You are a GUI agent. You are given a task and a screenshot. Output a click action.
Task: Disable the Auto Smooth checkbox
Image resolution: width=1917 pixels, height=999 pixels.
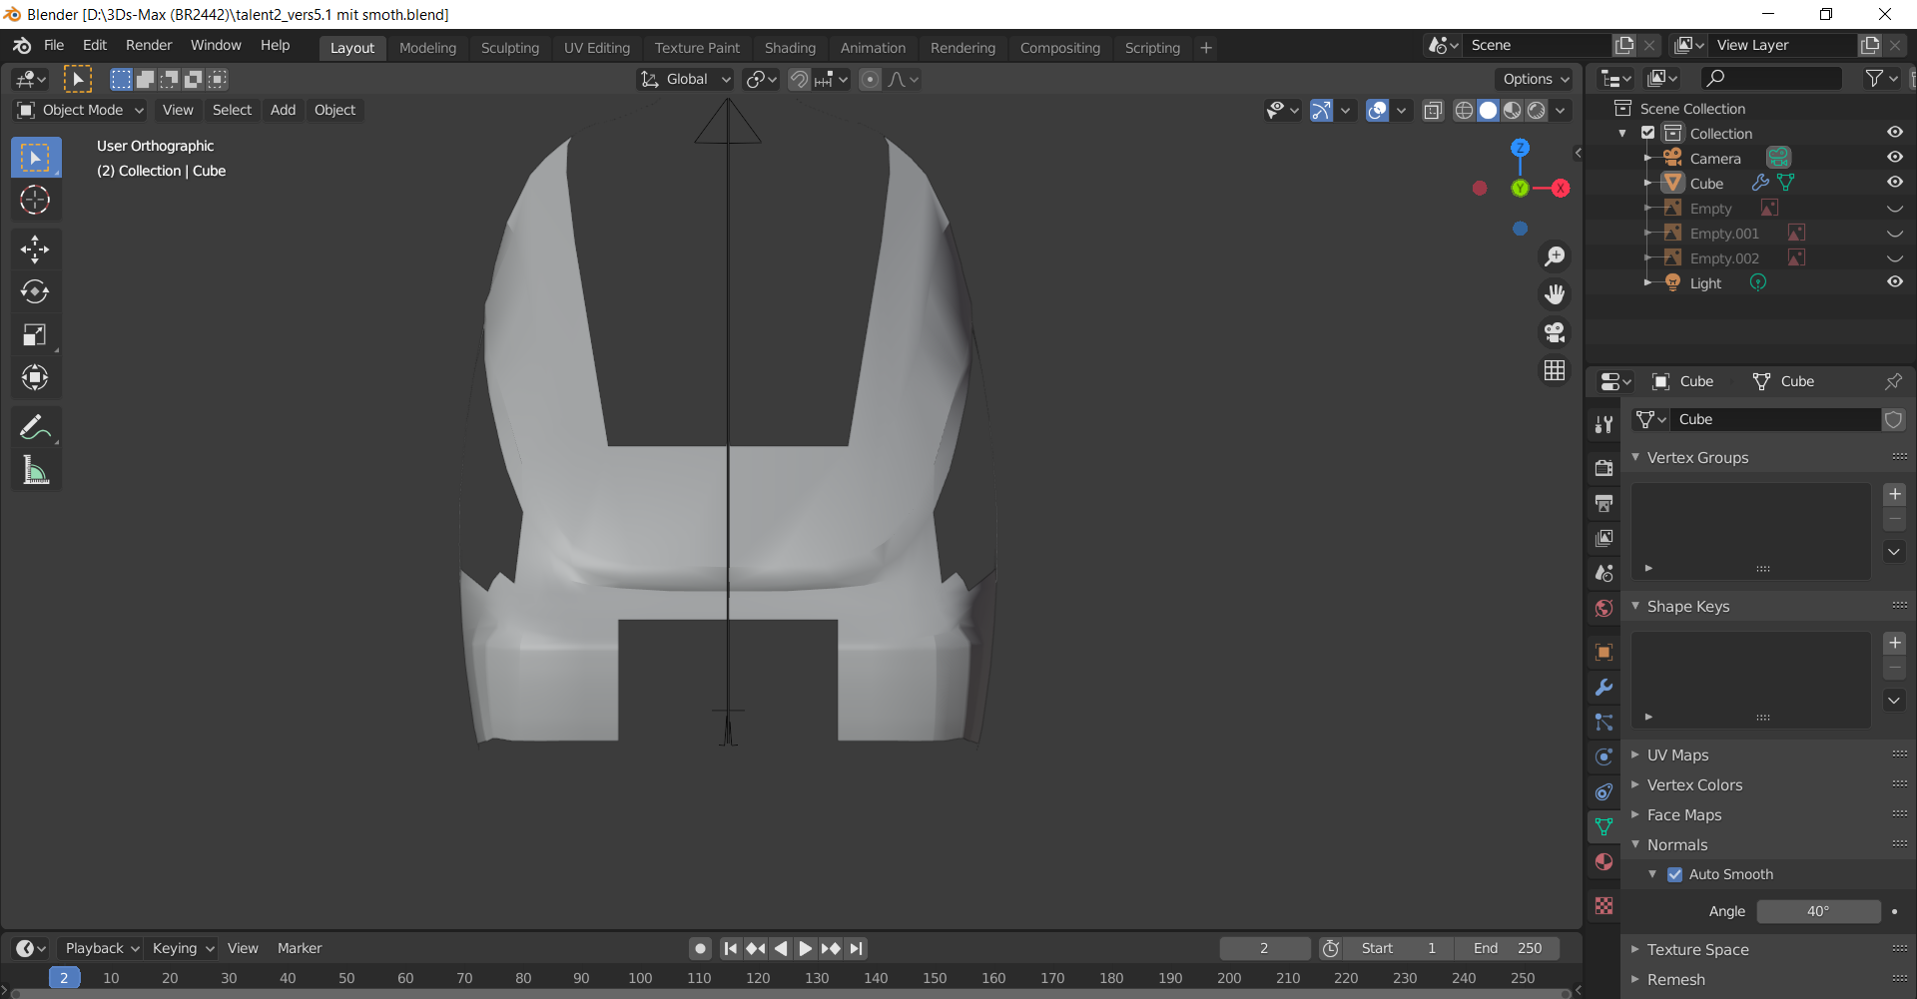coord(1675,874)
